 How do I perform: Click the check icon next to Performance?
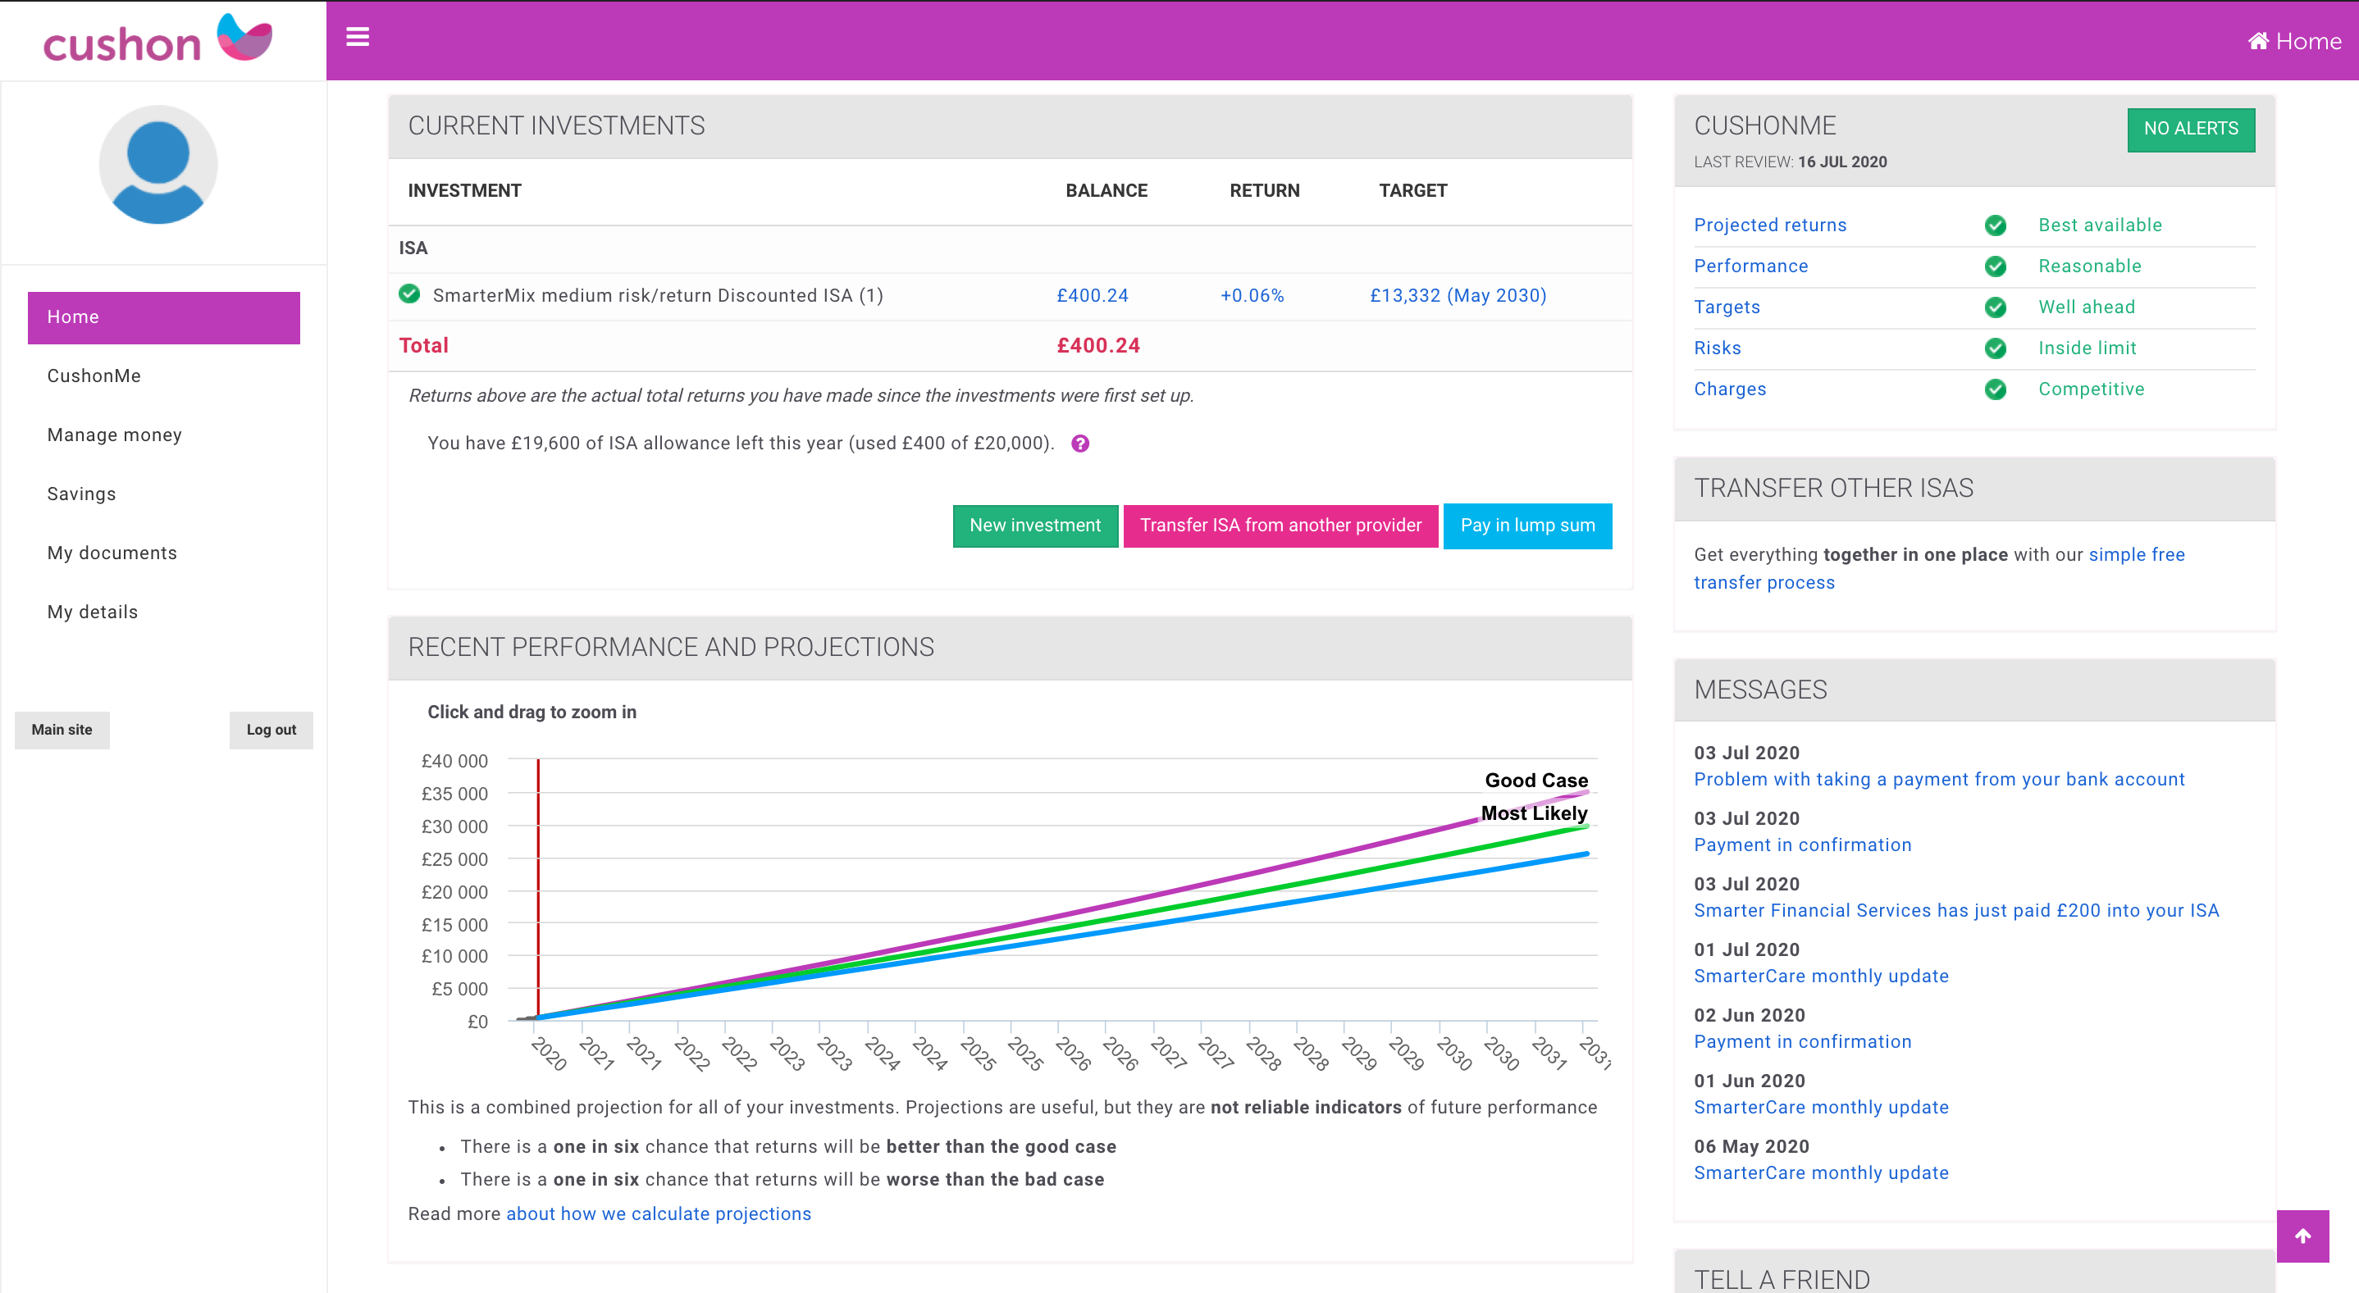pyautogui.click(x=1996, y=266)
